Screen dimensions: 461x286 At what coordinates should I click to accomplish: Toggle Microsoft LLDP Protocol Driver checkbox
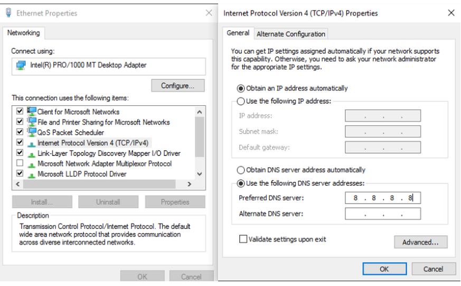[20, 173]
